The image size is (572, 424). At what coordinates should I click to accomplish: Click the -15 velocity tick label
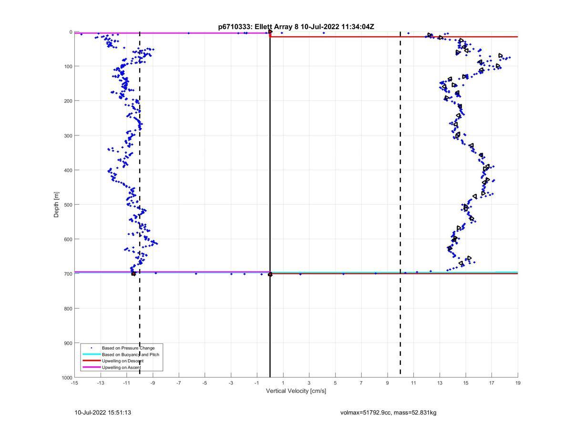(x=74, y=383)
